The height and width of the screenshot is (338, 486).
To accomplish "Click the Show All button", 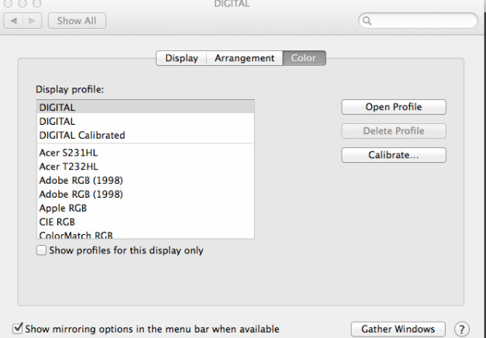I will [x=77, y=21].
